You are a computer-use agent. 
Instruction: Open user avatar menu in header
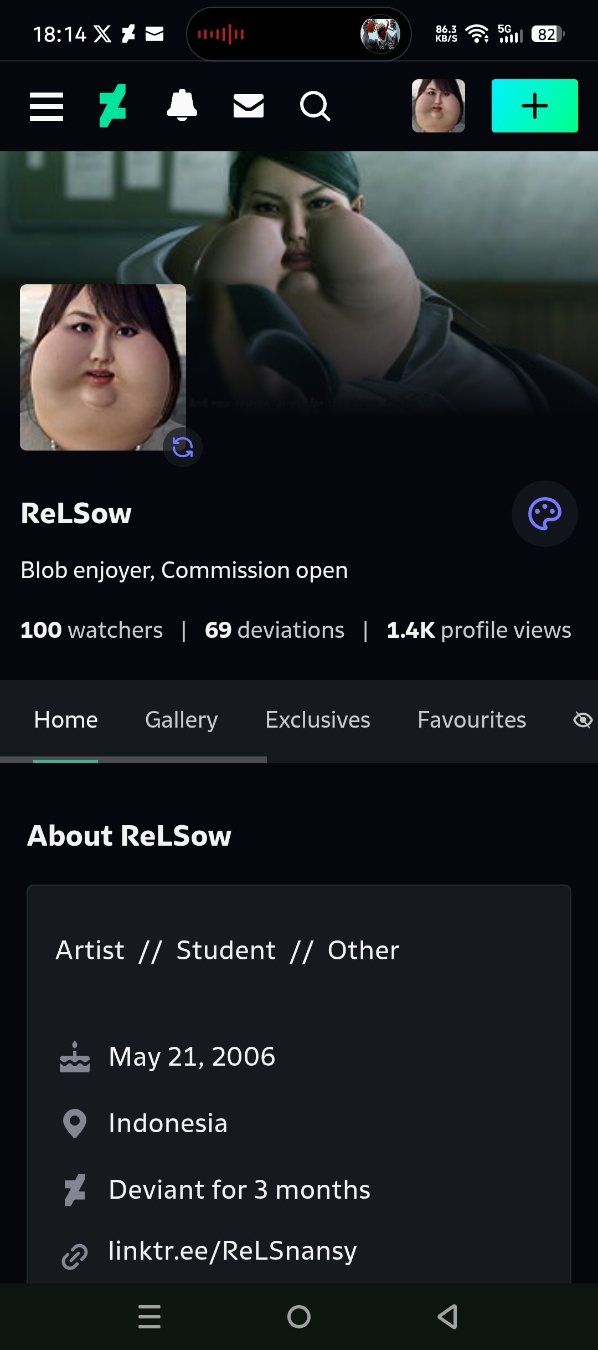click(438, 106)
